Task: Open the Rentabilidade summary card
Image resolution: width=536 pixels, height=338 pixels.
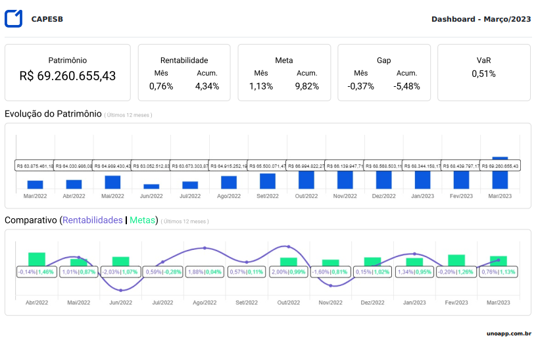Action: [184, 72]
